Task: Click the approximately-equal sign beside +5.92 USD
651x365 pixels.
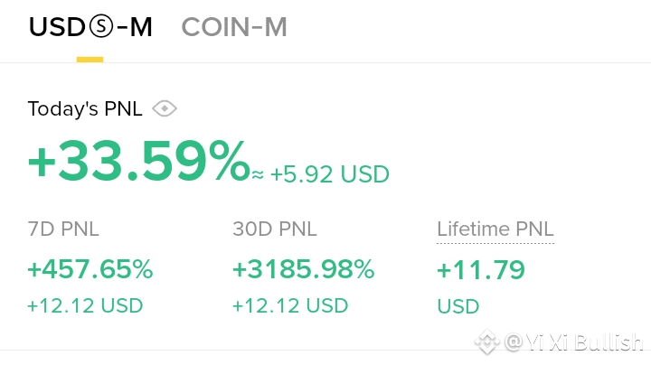Action: click(x=258, y=175)
